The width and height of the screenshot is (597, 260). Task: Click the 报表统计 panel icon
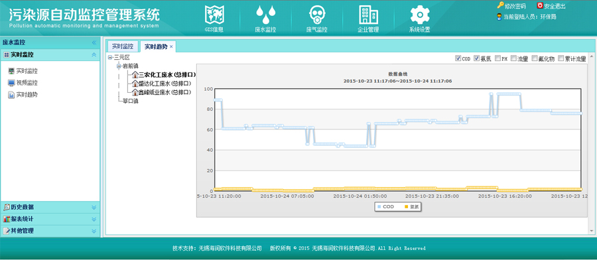(6, 219)
